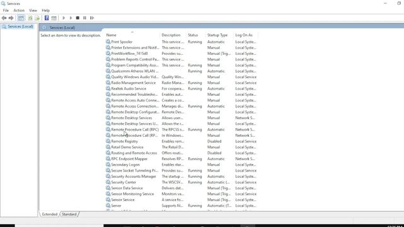This screenshot has width=404, height=227.
Task: Click the gear icon of Retail Demo Service
Action: coord(108,147)
